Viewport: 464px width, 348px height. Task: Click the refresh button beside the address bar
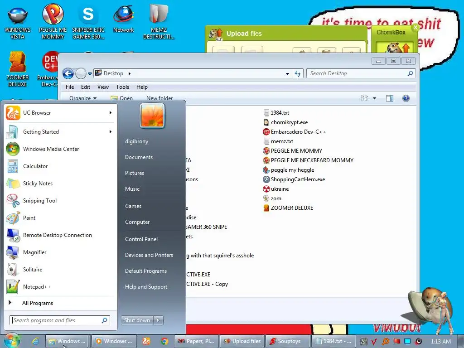pos(298,73)
